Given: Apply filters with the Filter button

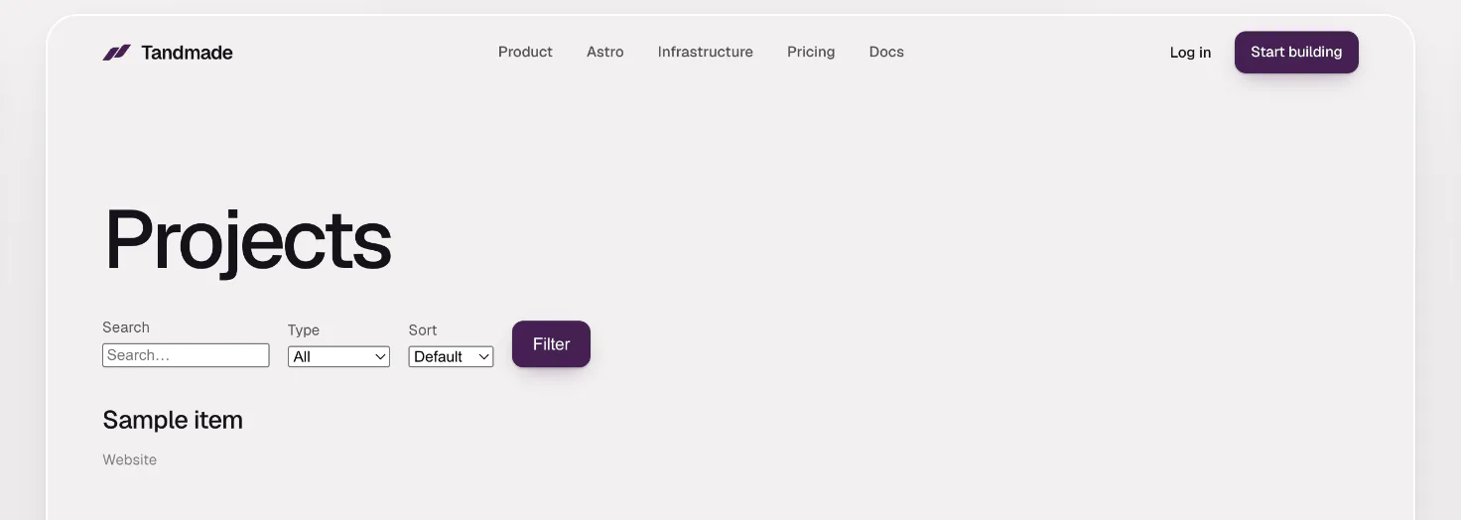Looking at the screenshot, I should pyautogui.click(x=551, y=344).
